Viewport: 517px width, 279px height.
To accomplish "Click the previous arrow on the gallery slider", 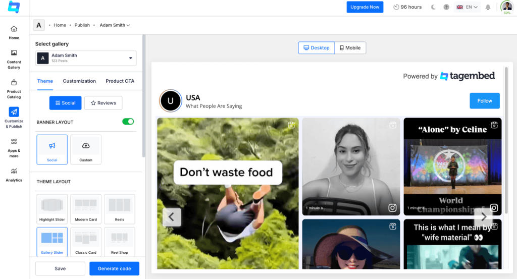I will coord(172,217).
